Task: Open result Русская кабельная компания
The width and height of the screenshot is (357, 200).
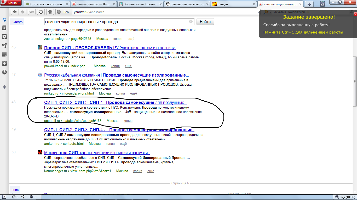Action: [x=117, y=75]
